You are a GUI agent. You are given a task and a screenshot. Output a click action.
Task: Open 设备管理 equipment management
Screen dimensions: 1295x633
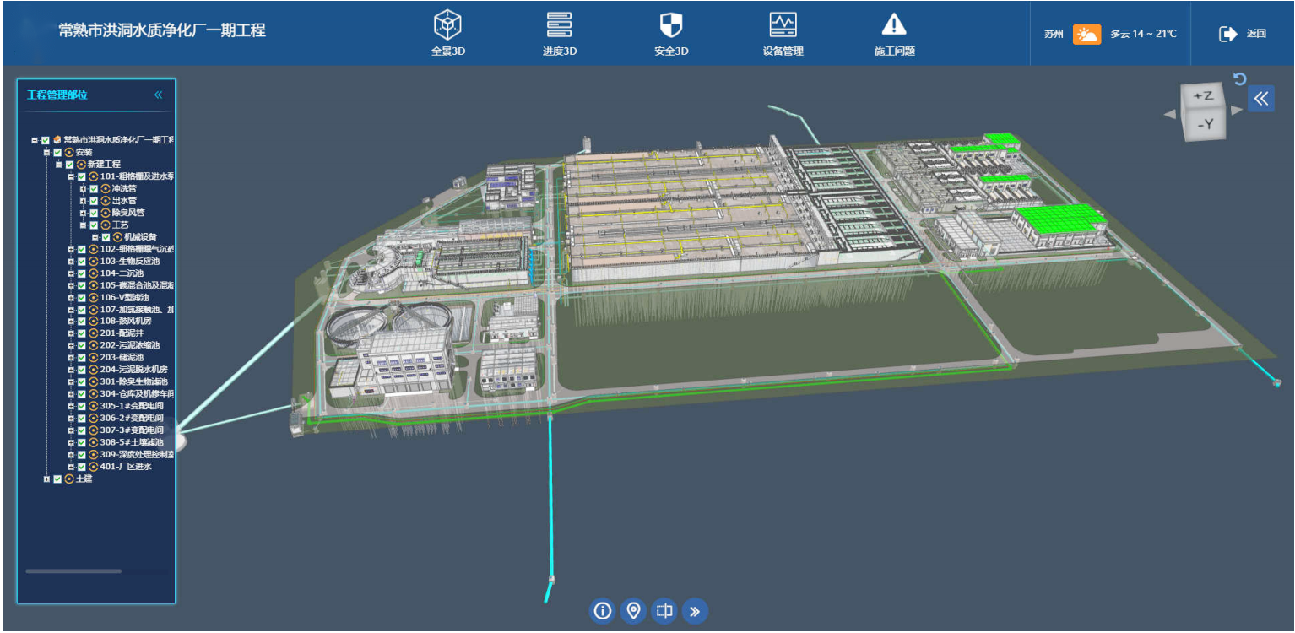pyautogui.click(x=783, y=34)
